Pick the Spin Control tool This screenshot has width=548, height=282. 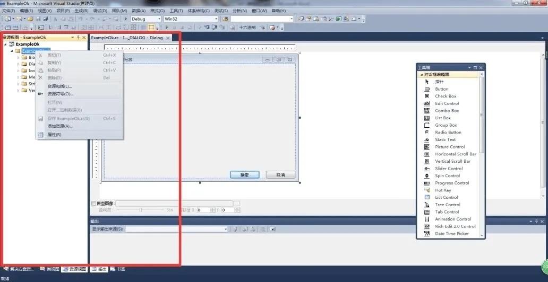click(448, 176)
